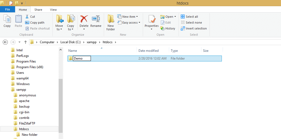Click the Edit command in Open group

[166, 23]
